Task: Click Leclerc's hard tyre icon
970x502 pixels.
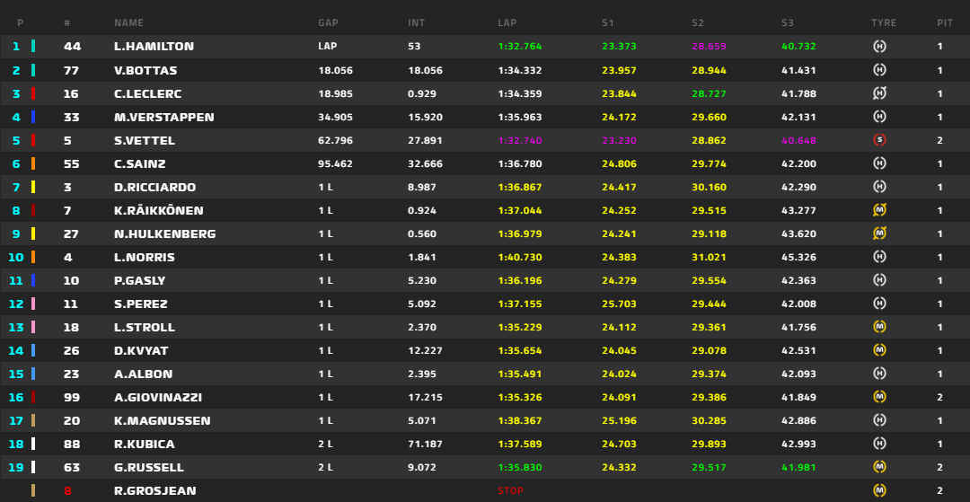Action: click(x=879, y=93)
